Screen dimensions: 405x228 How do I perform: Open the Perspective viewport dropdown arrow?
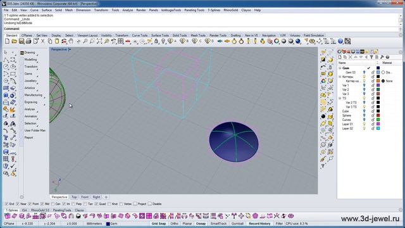(x=70, y=49)
